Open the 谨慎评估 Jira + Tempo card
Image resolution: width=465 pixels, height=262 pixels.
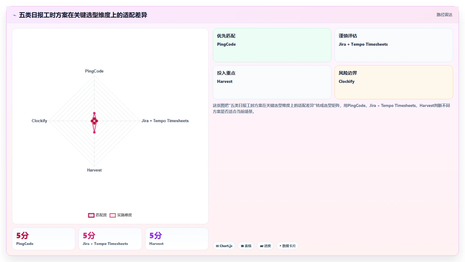394,45
